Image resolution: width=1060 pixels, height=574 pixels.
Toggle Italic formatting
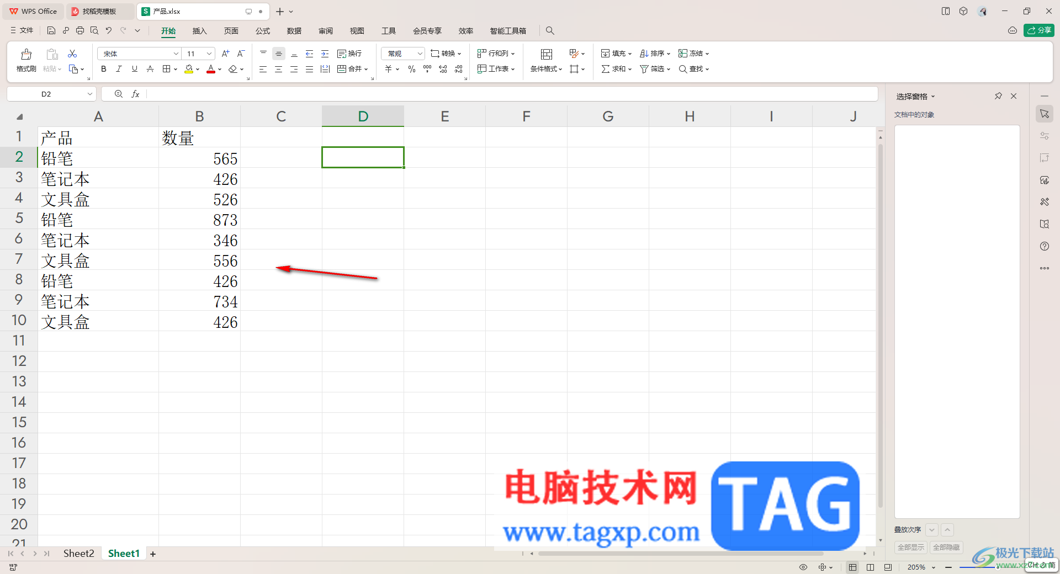pos(119,69)
